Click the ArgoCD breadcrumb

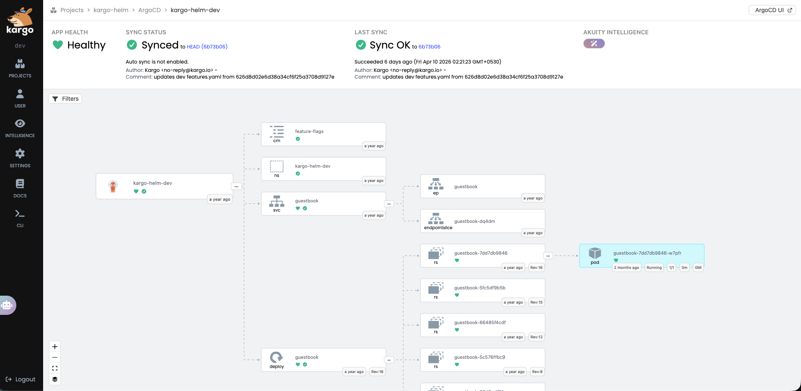pyautogui.click(x=149, y=10)
